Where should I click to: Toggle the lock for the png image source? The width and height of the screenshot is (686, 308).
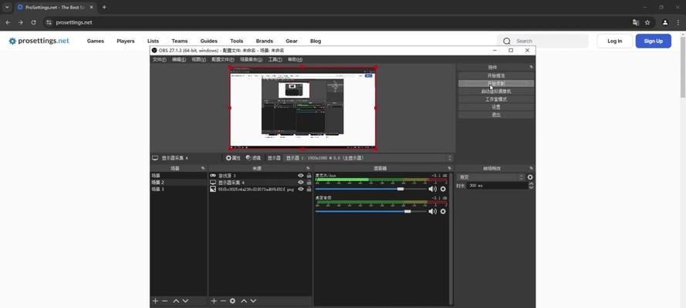[x=309, y=189]
